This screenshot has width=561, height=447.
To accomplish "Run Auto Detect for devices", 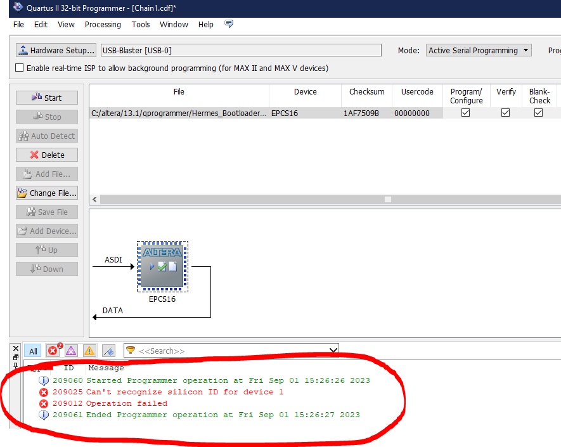I will click(x=47, y=136).
